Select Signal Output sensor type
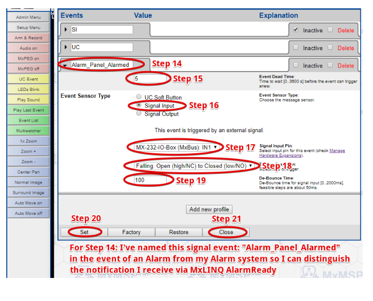373x301 pixels. [x=138, y=113]
